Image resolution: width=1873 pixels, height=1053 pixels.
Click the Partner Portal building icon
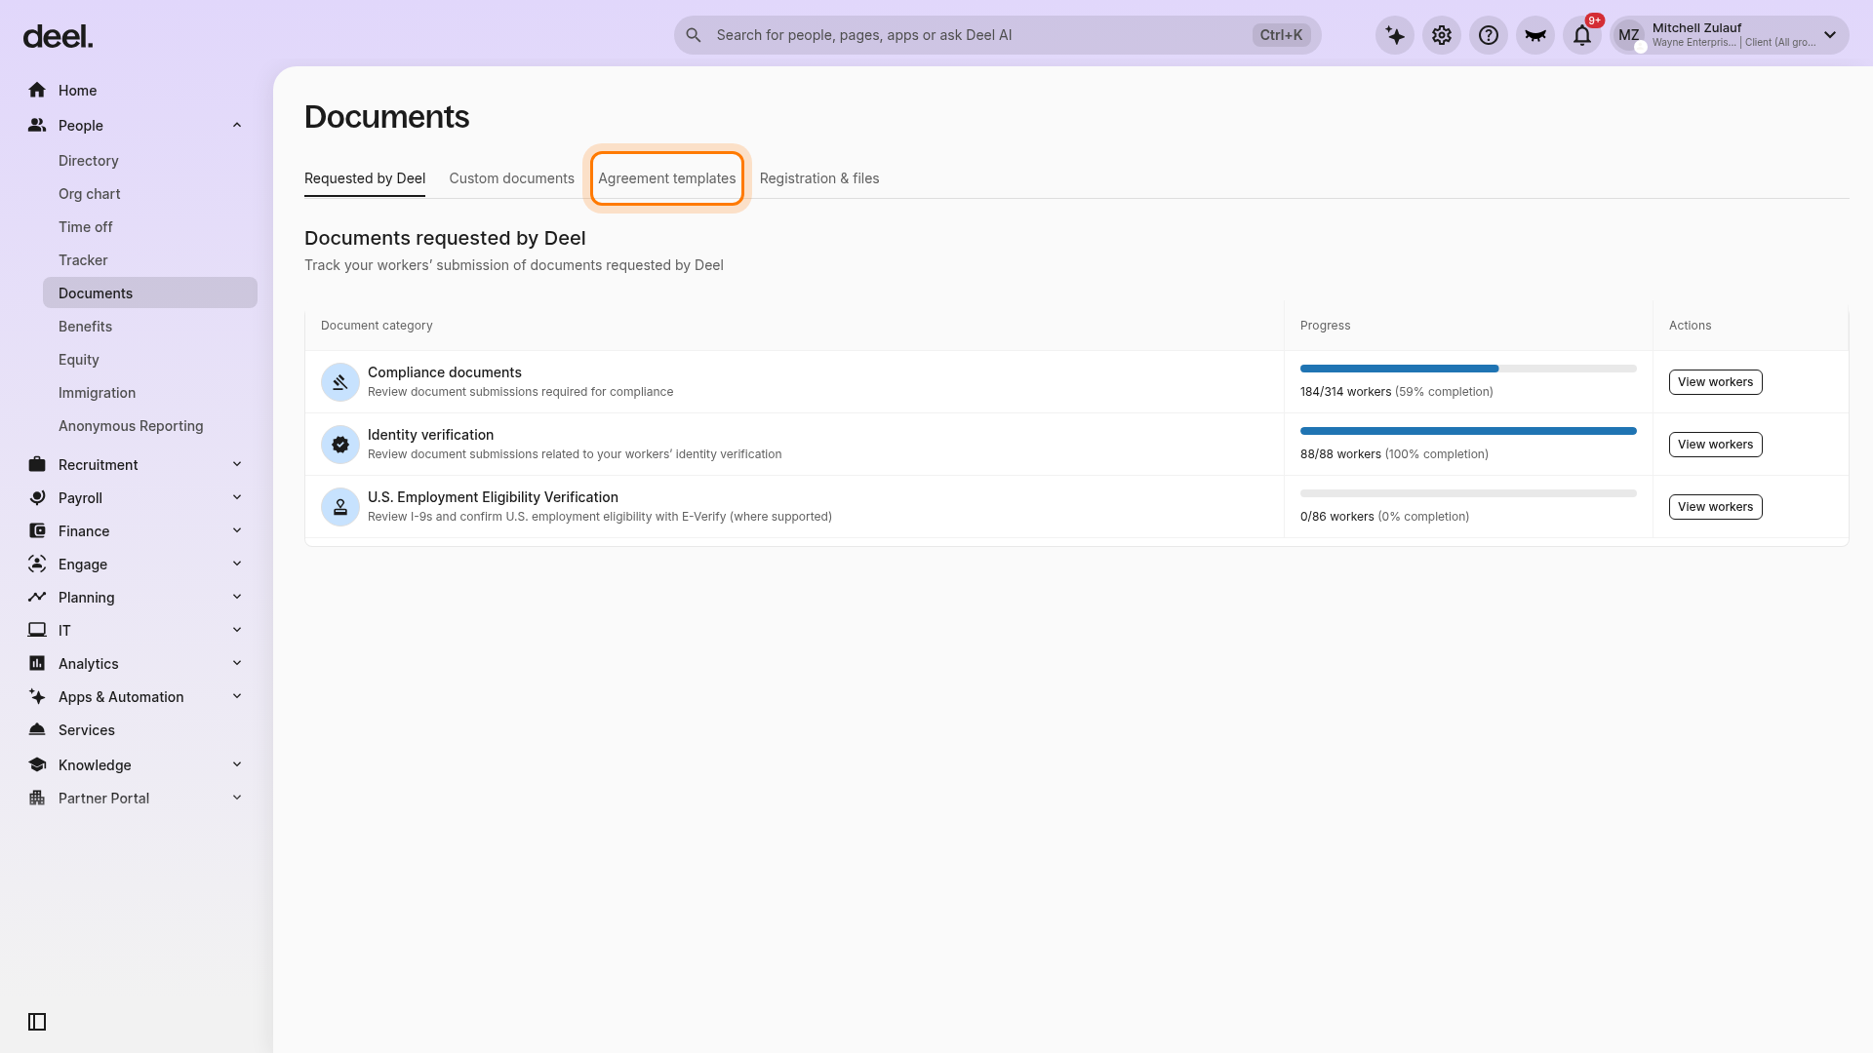(37, 798)
